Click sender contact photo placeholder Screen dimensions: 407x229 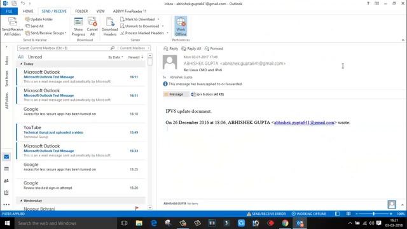tap(170, 62)
